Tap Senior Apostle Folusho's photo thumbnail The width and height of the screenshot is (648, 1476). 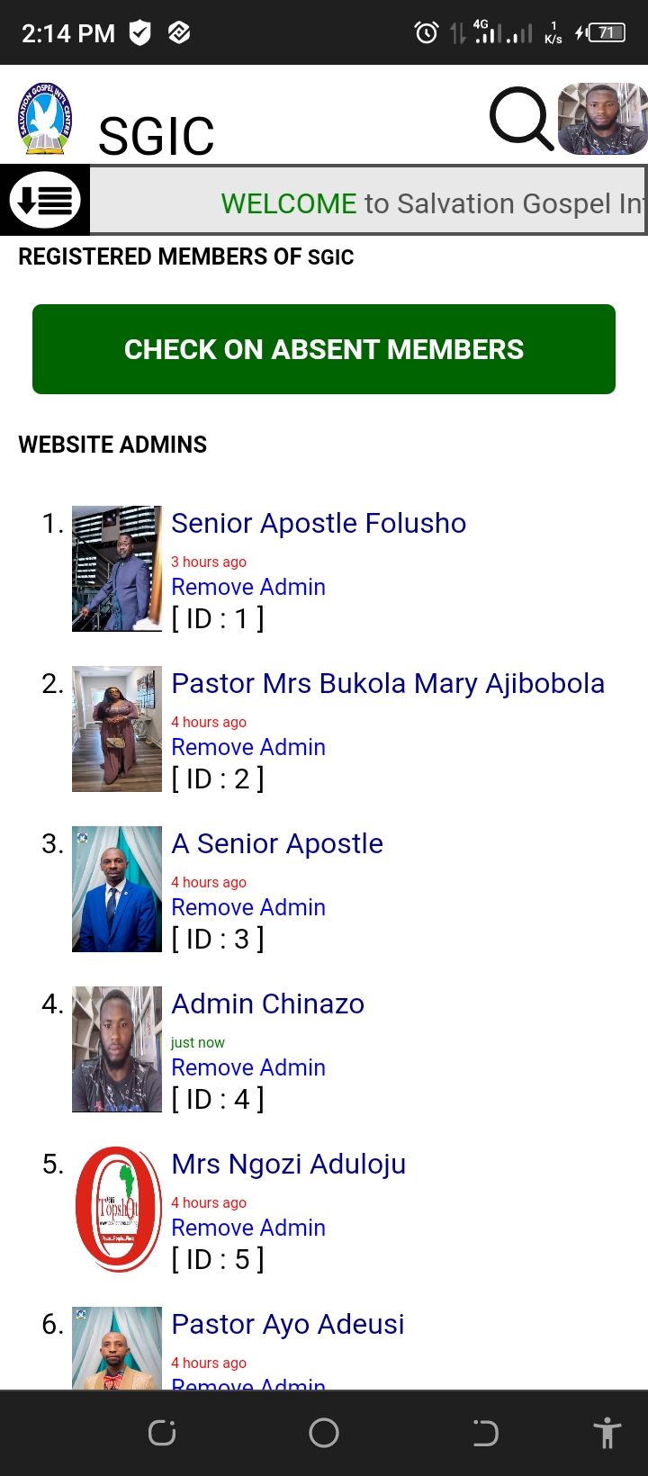(117, 569)
